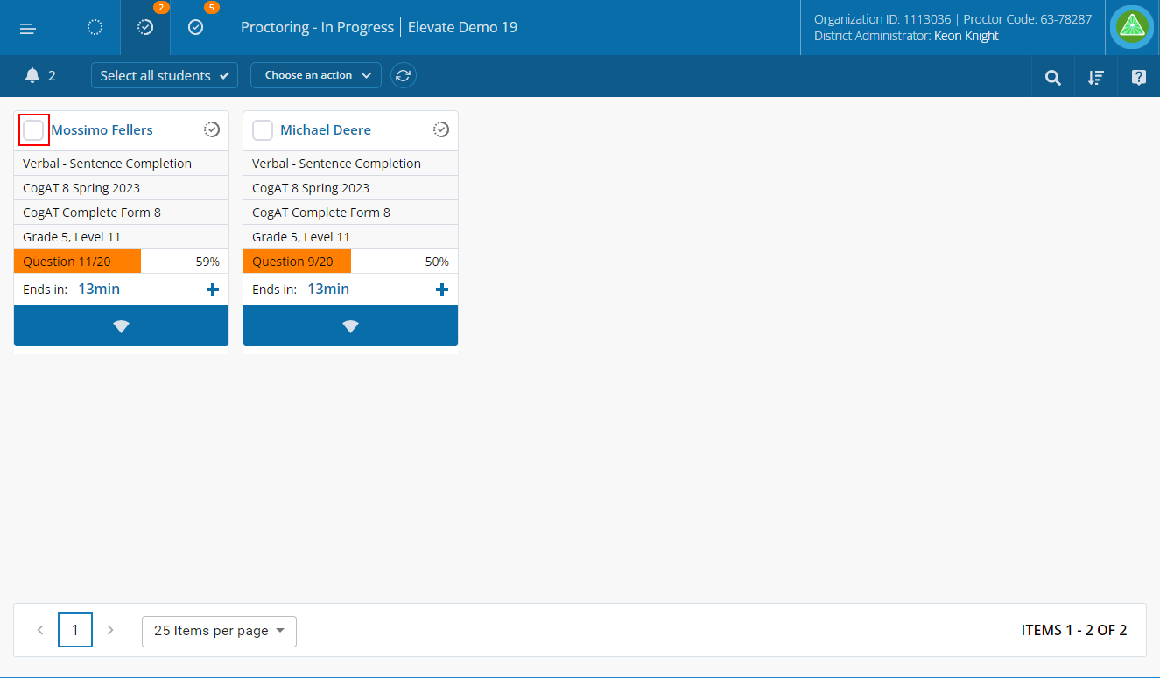Click CogAT 8 Spring 2023 on Mossimo card

tap(81, 188)
